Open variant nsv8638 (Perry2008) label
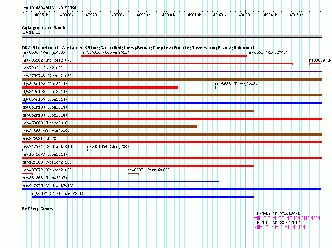Image resolution: width=332 pixels, height=248 pixels. coord(236,84)
